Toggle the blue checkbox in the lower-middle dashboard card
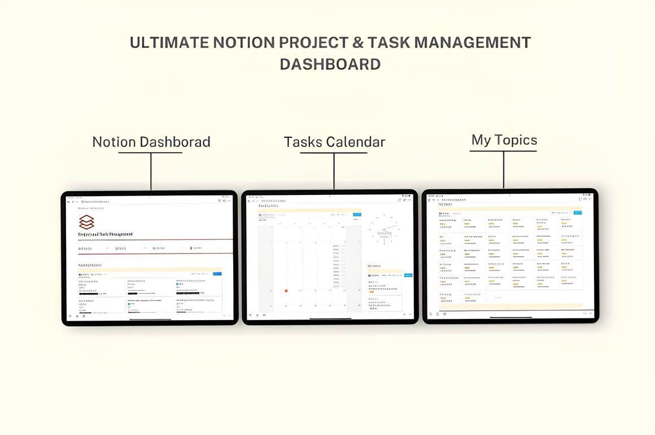655x435 pixels. (129, 304)
